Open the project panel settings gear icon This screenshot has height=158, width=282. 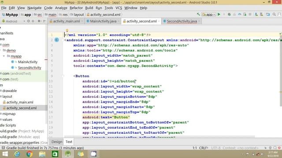tap(39, 21)
